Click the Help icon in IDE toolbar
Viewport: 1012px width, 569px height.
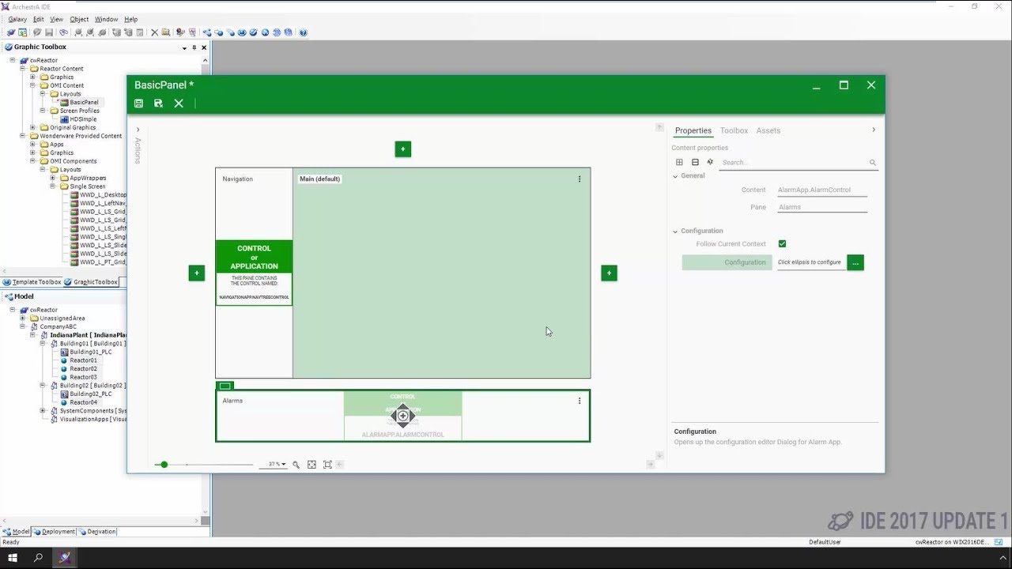pos(303,32)
